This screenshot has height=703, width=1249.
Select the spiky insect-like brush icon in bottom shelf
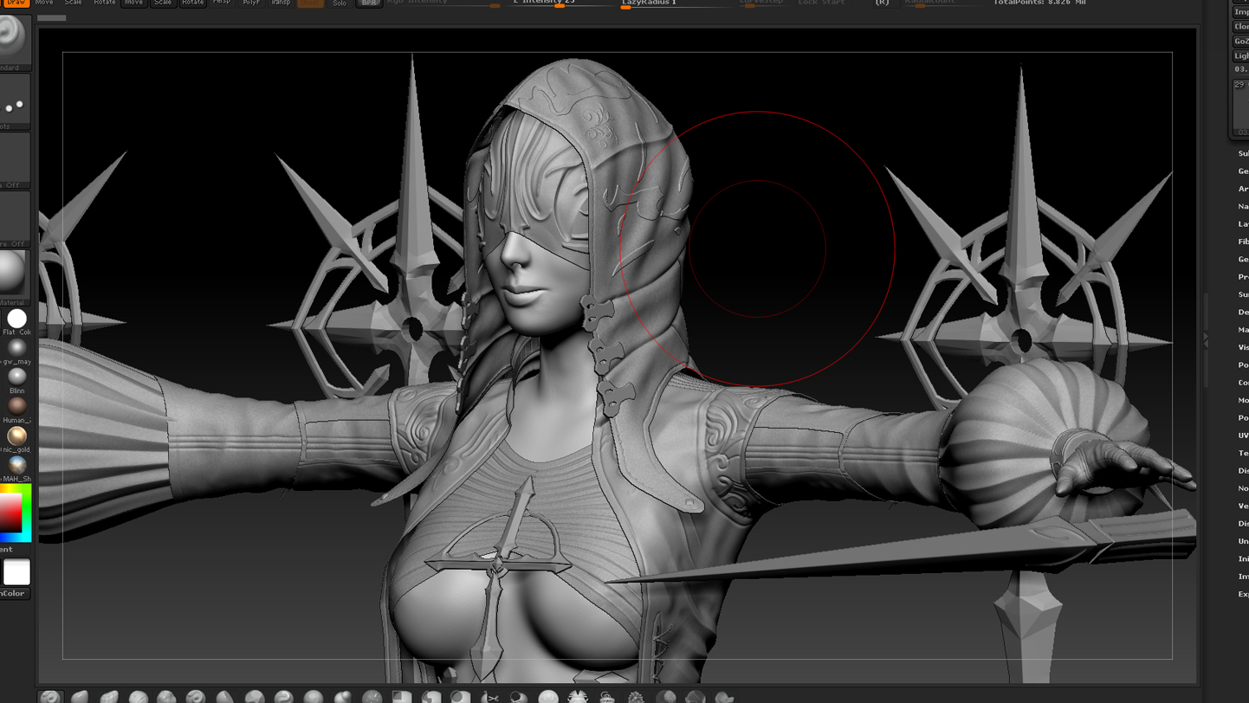pyautogui.click(x=578, y=697)
